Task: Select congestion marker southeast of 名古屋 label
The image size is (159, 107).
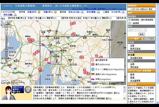Action: (x=57, y=61)
